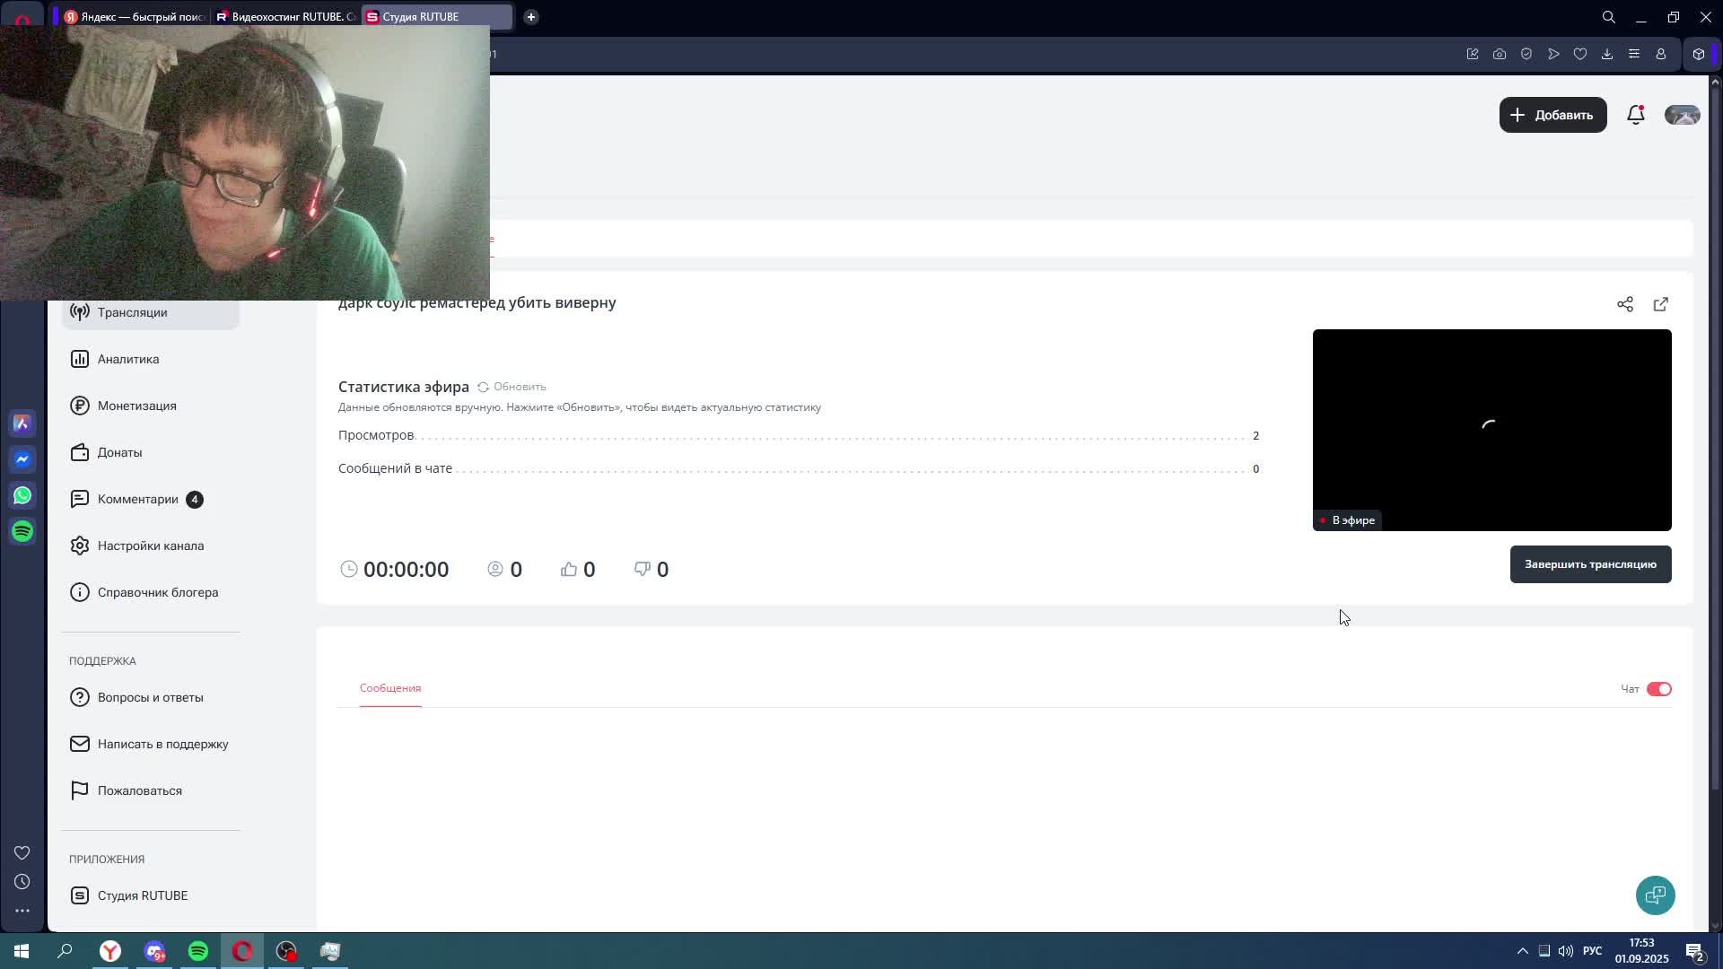The width and height of the screenshot is (1723, 969).
Task: Click the live broadcast preview player
Action: click(x=1491, y=430)
